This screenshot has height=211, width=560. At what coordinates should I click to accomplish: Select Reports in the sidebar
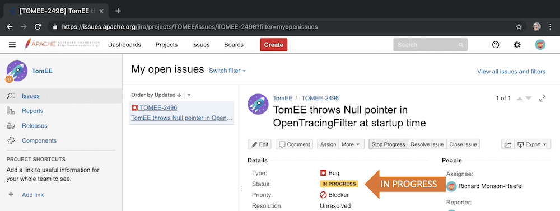tap(32, 111)
